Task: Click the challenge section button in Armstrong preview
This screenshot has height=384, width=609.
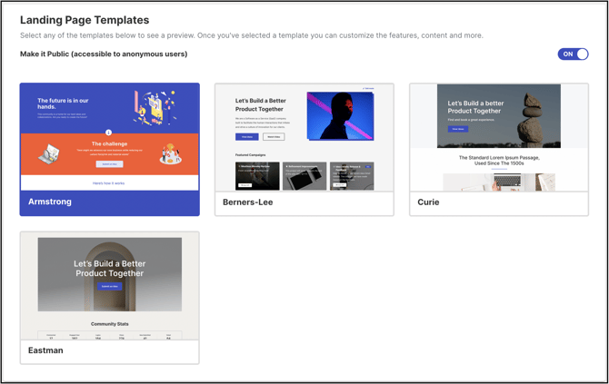Action: [109, 164]
